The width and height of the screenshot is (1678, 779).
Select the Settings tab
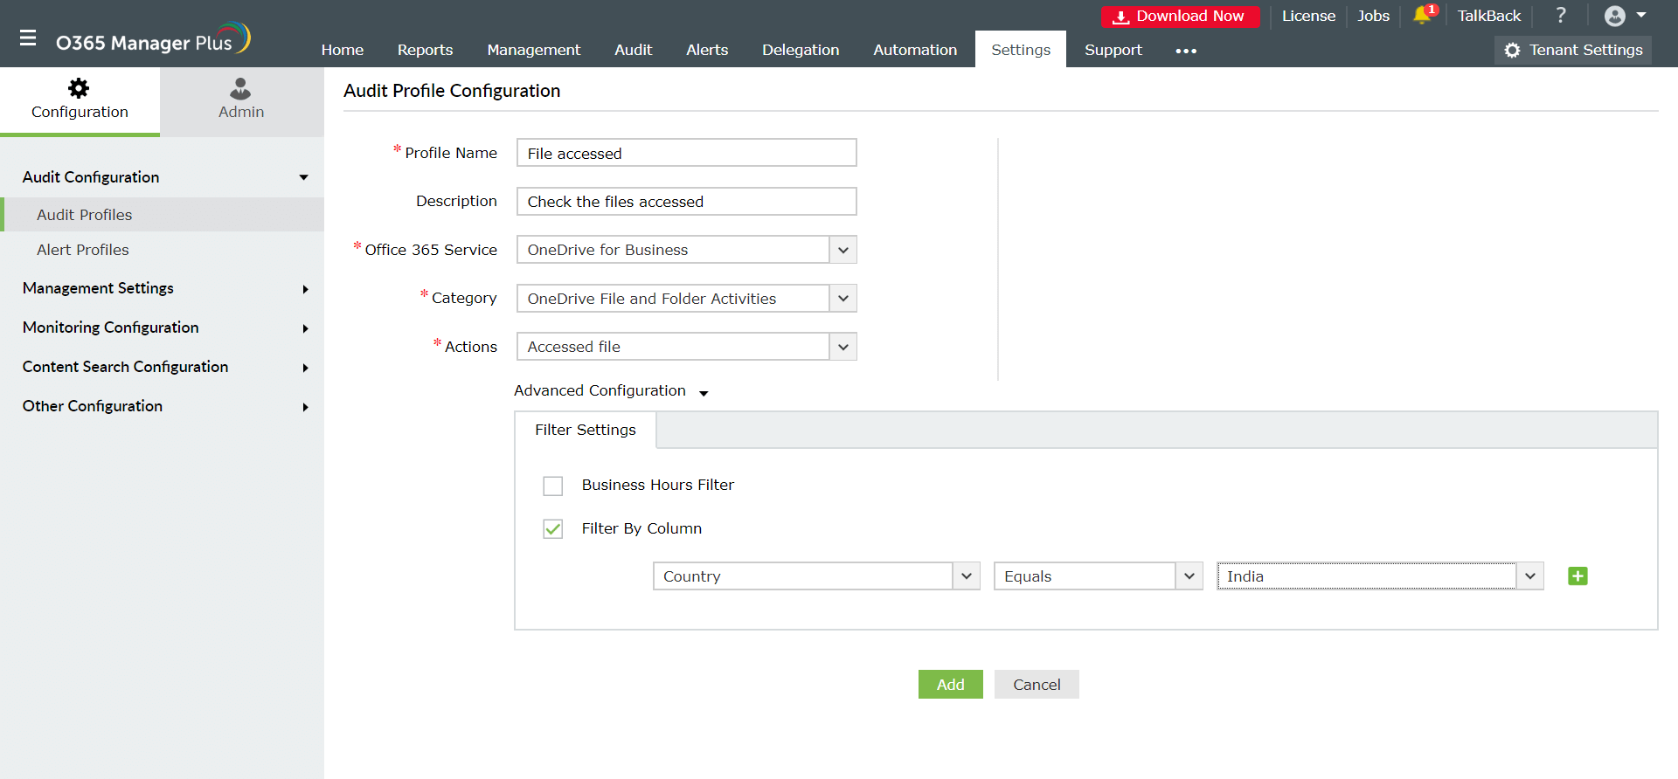tap(1021, 50)
